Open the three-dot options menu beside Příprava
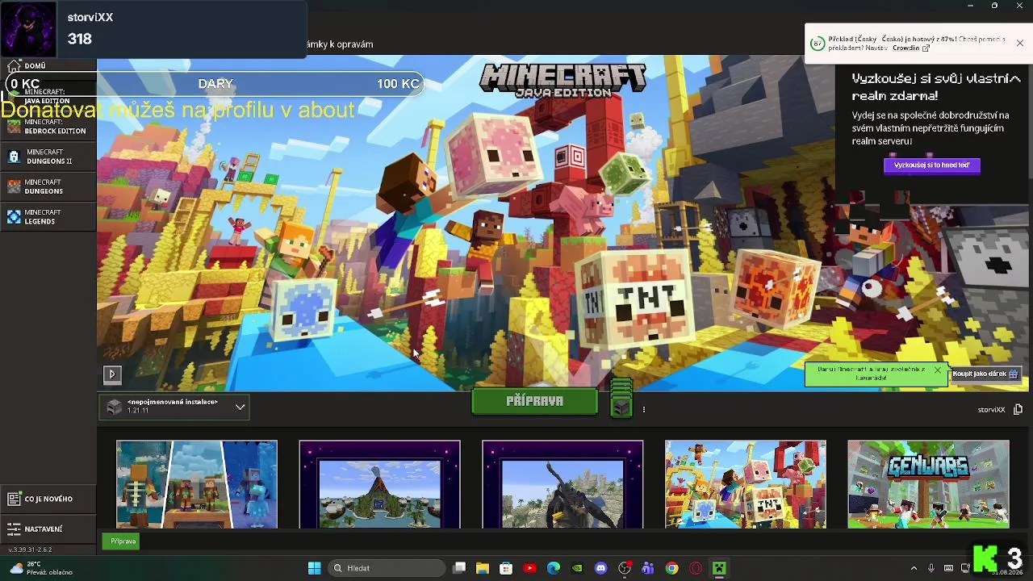This screenshot has width=1033, height=581. pyautogui.click(x=643, y=409)
